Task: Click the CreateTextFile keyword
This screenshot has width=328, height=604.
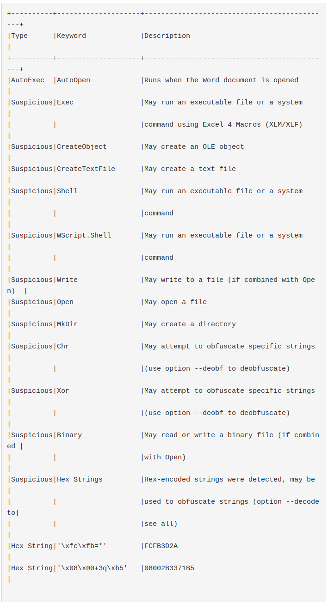Action: click(86, 169)
